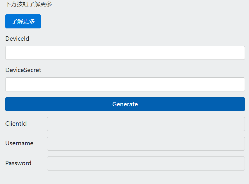The image size is (249, 184).
Task: Click the DeviceSecret label text
Action: 23,70
